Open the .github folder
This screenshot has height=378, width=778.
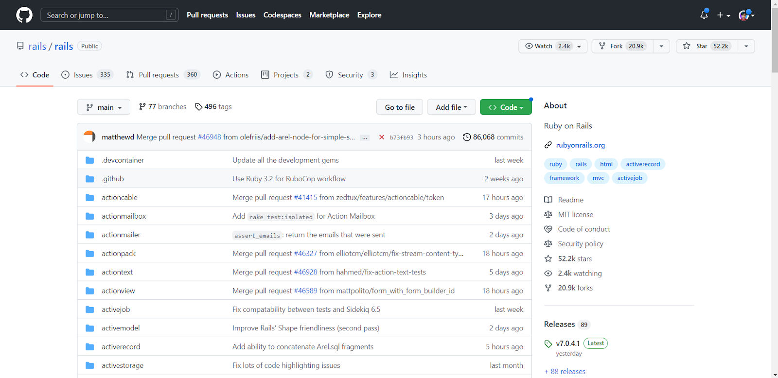coord(113,179)
